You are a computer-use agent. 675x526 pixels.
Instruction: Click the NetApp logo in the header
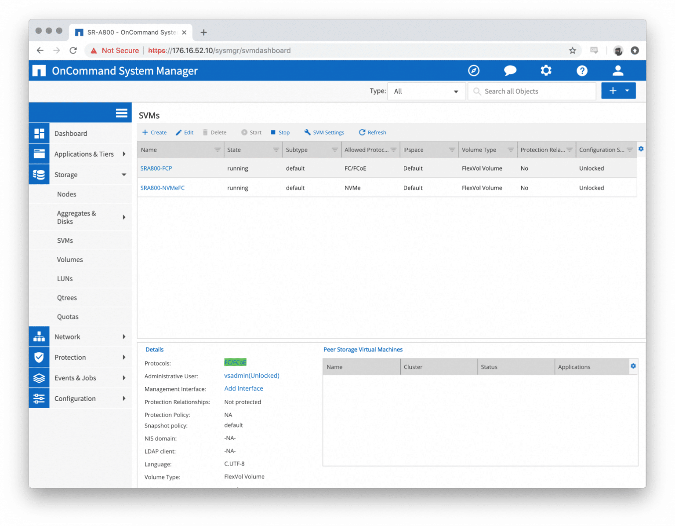[x=39, y=70]
